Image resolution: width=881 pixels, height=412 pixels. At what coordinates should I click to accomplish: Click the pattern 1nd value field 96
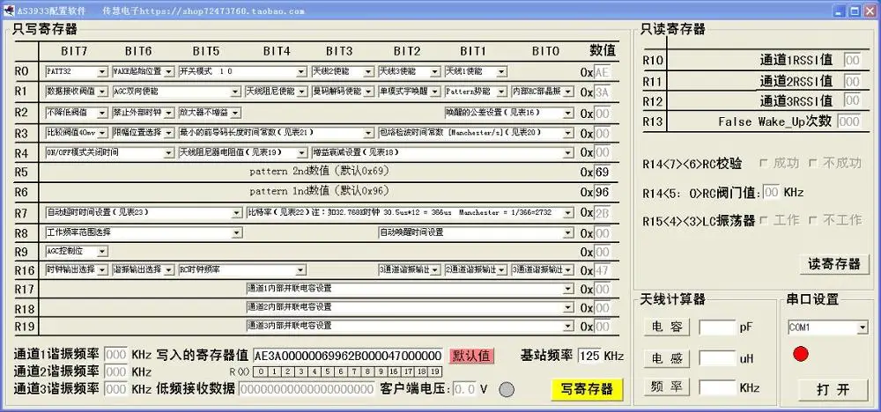(603, 192)
